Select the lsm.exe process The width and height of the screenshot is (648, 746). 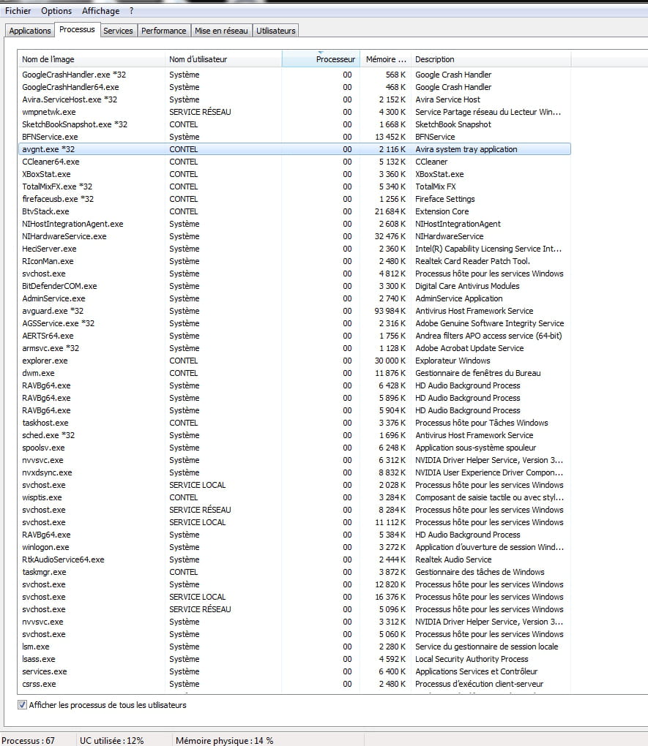click(x=294, y=647)
